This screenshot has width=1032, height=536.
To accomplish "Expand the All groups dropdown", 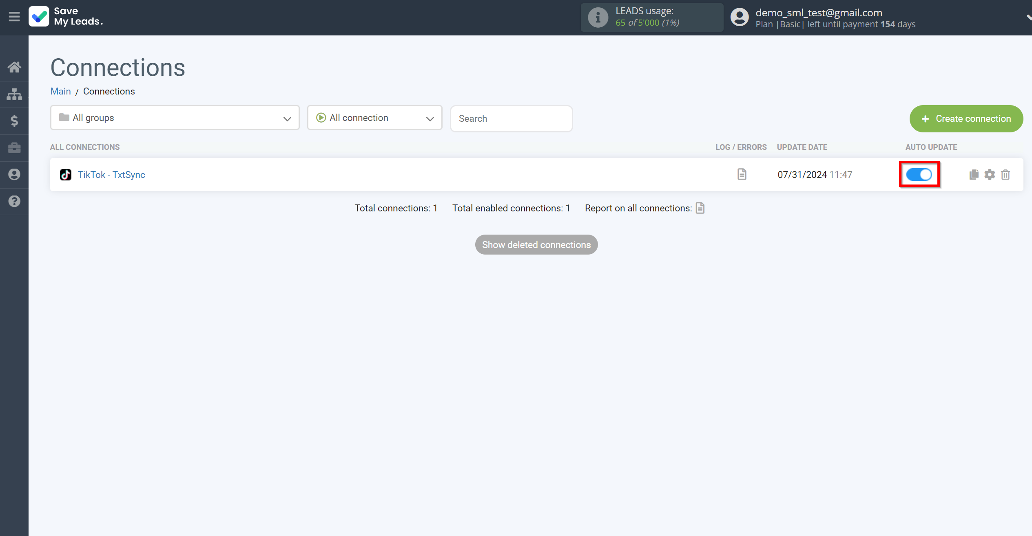I will pyautogui.click(x=175, y=118).
